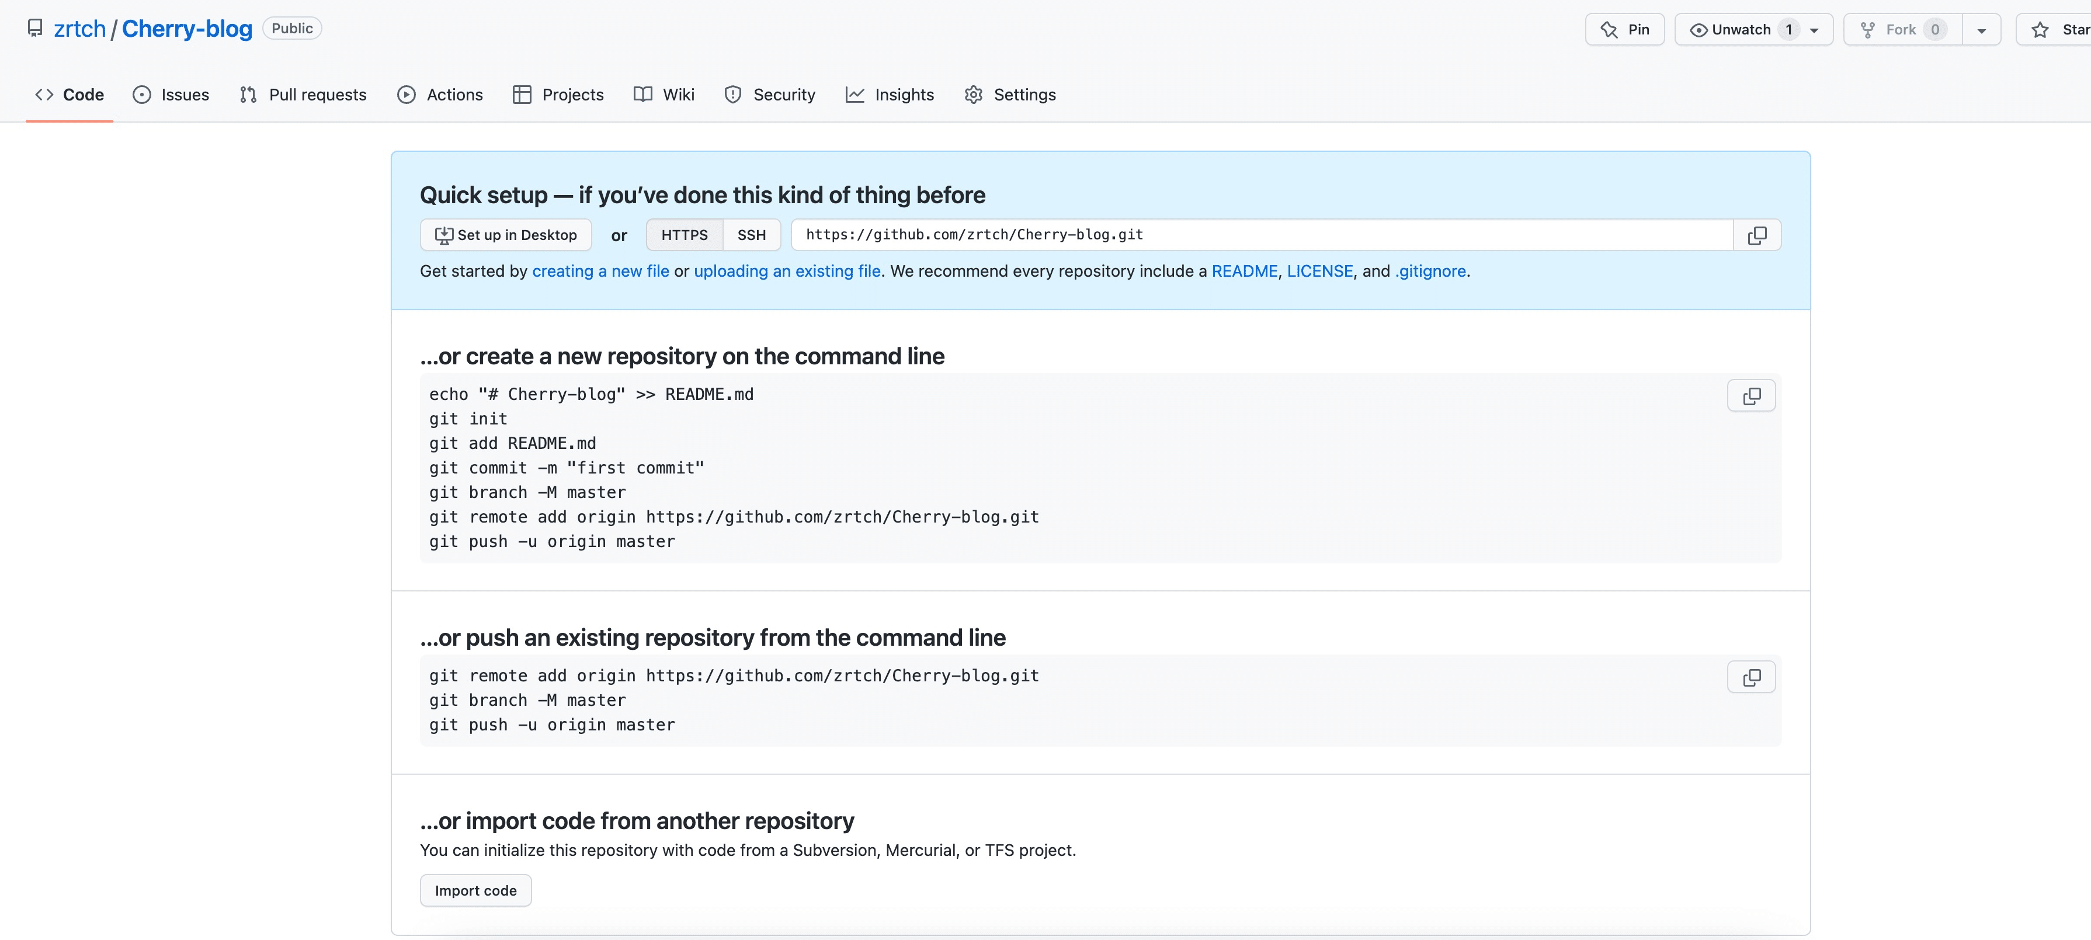Copy the repository HTTPS URL to clipboard
Image resolution: width=2091 pixels, height=940 pixels.
(1756, 235)
